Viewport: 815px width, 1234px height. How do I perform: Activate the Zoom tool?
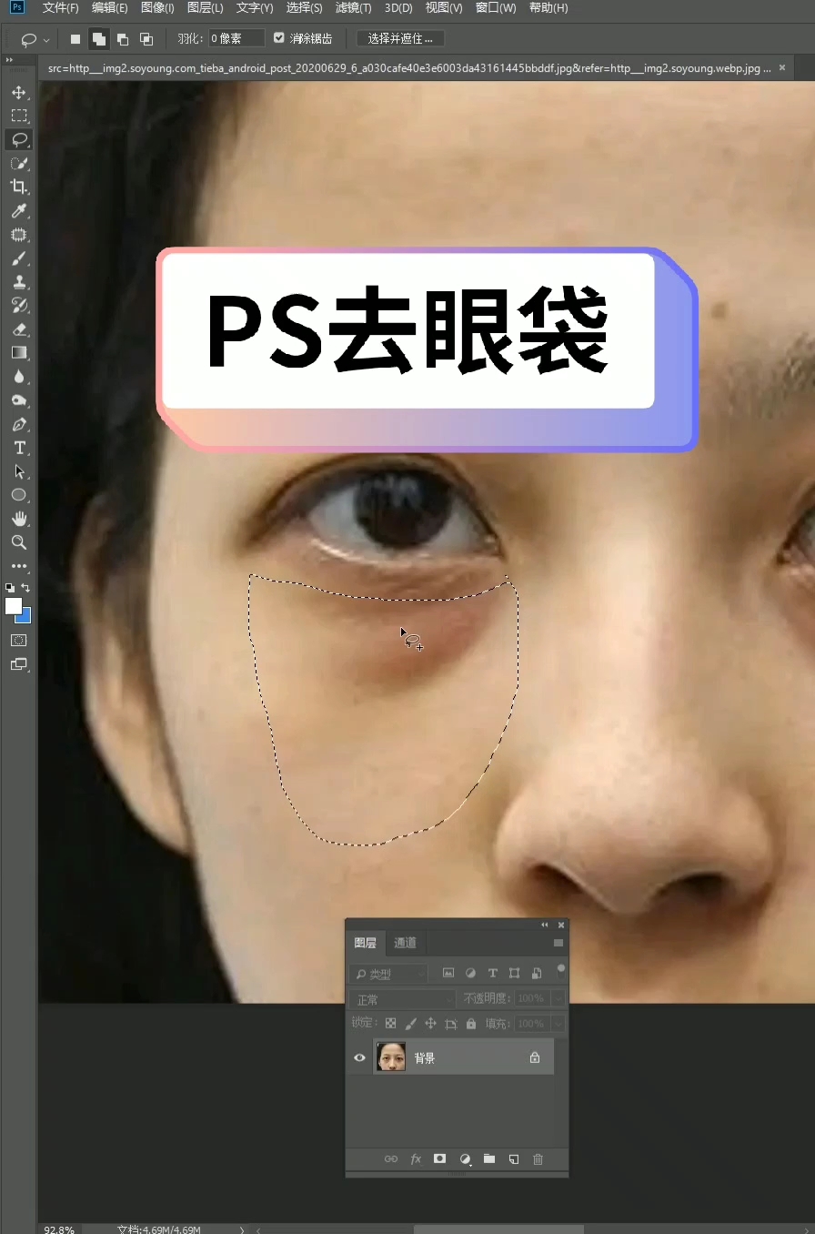coord(18,542)
